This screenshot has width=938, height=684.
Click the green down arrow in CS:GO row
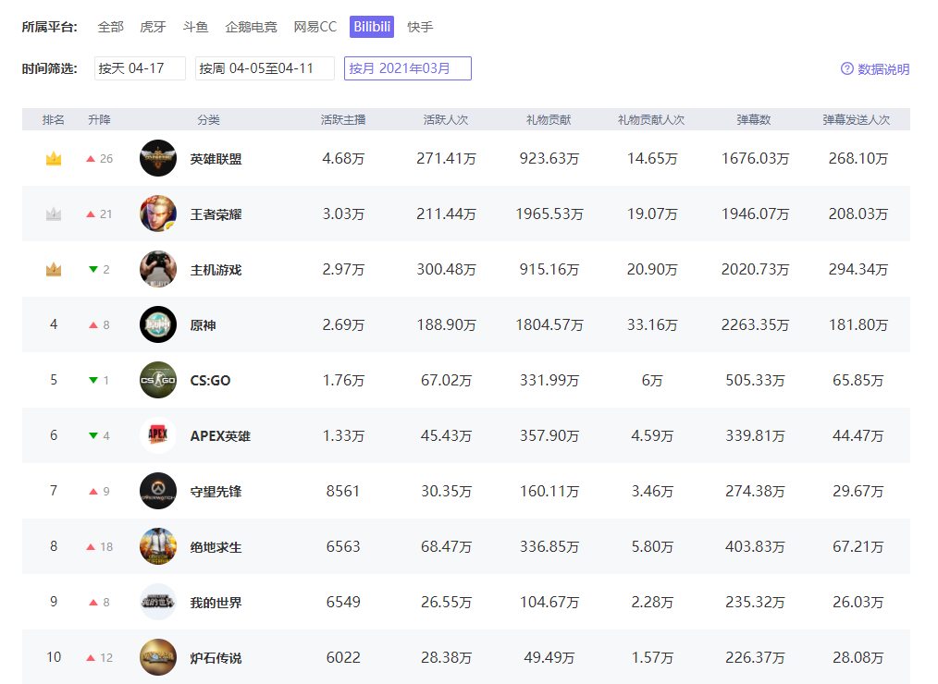point(93,380)
